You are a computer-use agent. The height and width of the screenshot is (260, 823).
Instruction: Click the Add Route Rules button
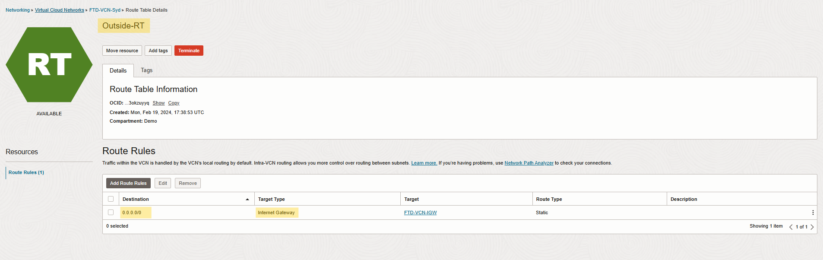(128, 183)
